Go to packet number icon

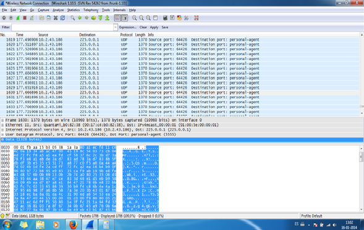click(93, 18)
